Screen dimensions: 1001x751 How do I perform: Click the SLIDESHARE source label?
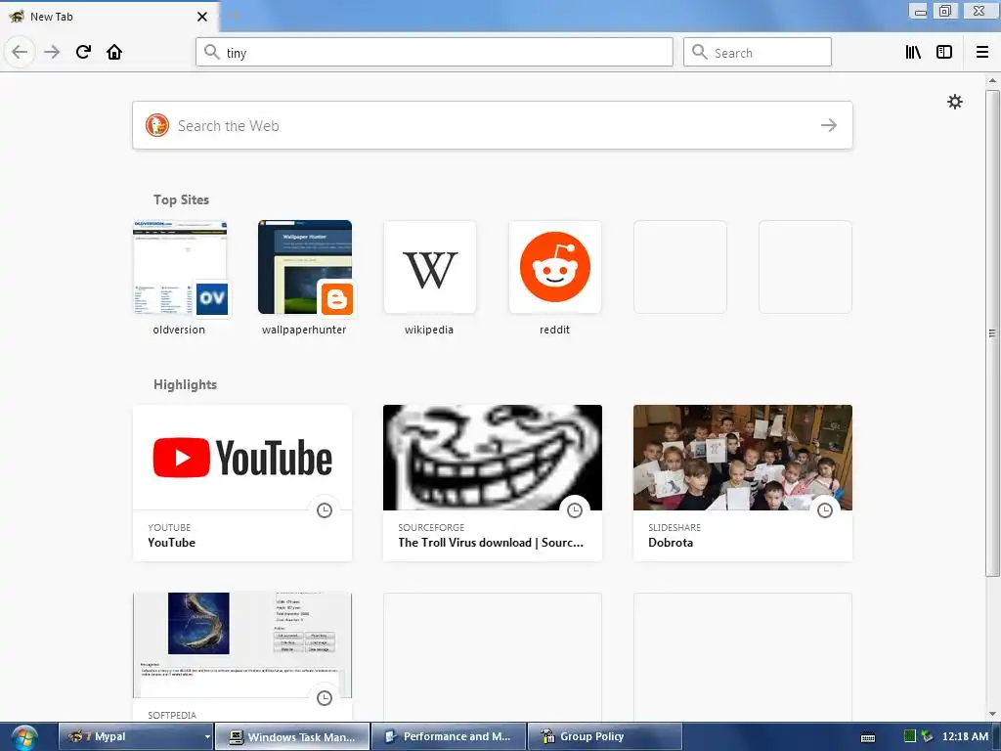coord(675,527)
